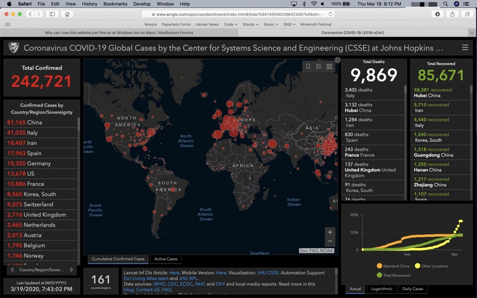The image size is (477, 298).
Task: Expand the DND bookmarks folder
Action: (x=289, y=24)
